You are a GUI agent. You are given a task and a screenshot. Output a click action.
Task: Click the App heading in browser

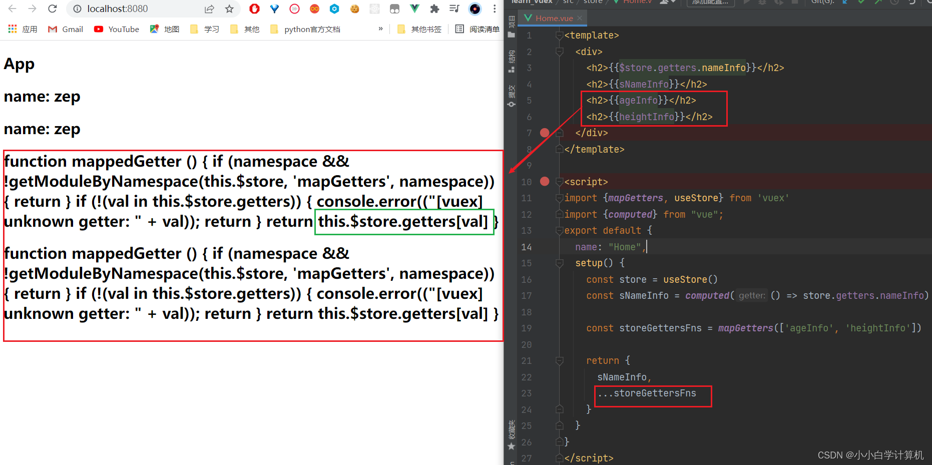19,64
